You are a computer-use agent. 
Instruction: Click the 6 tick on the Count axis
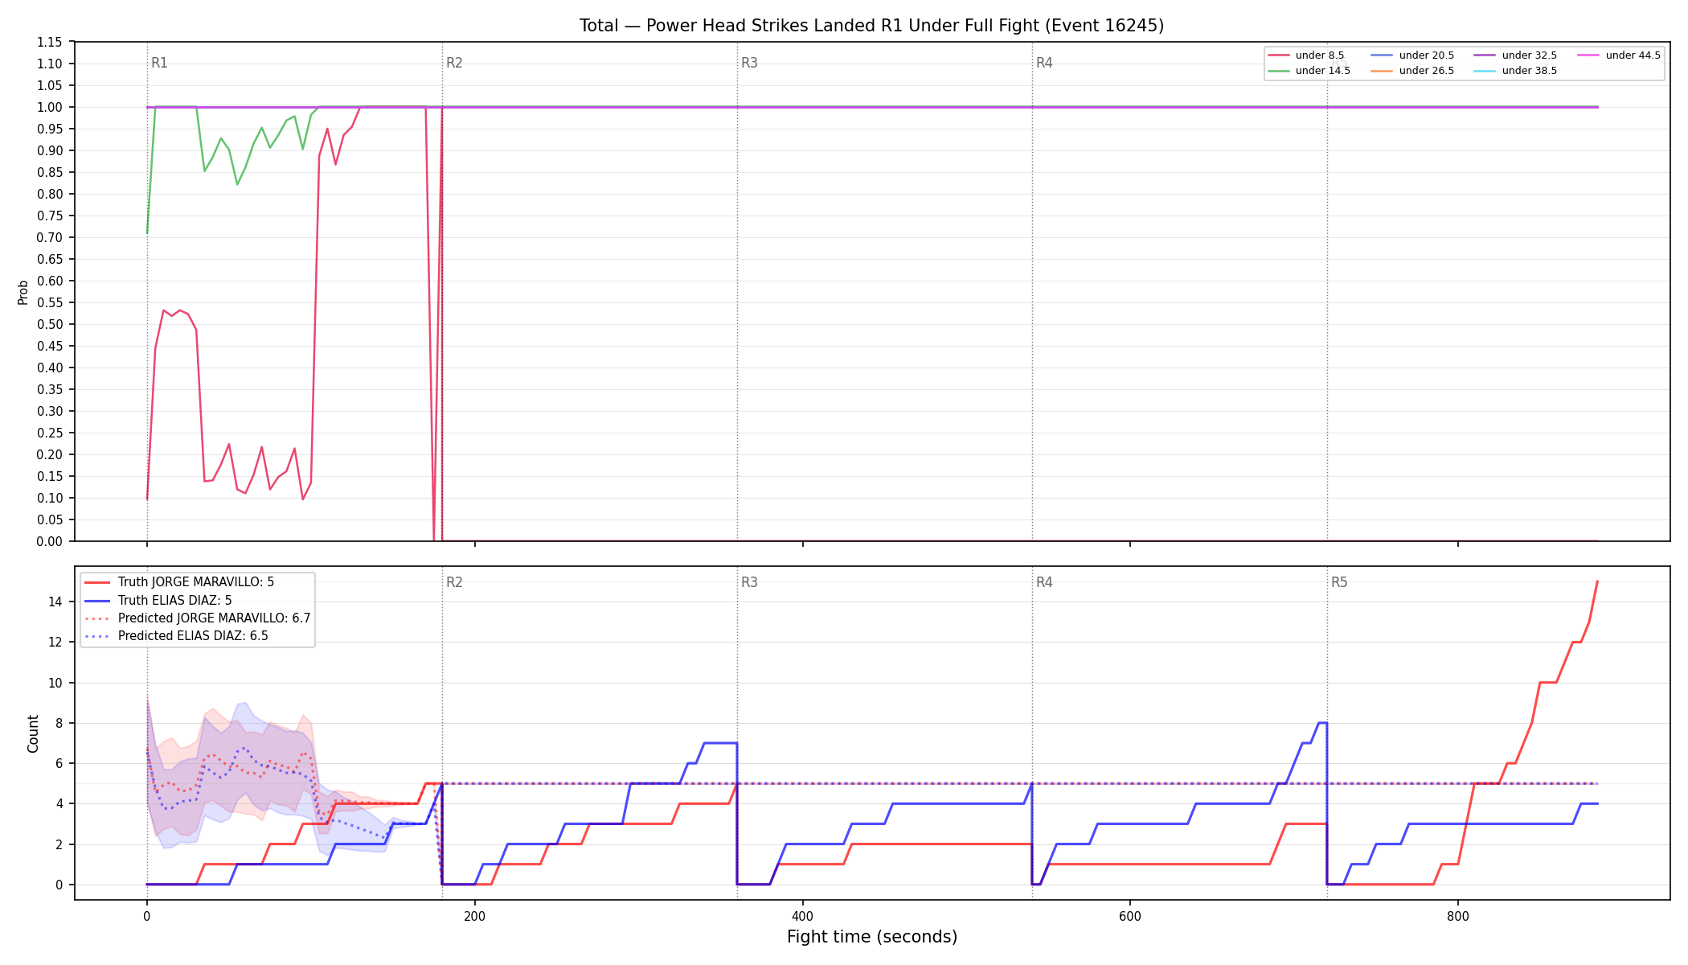coord(59,763)
